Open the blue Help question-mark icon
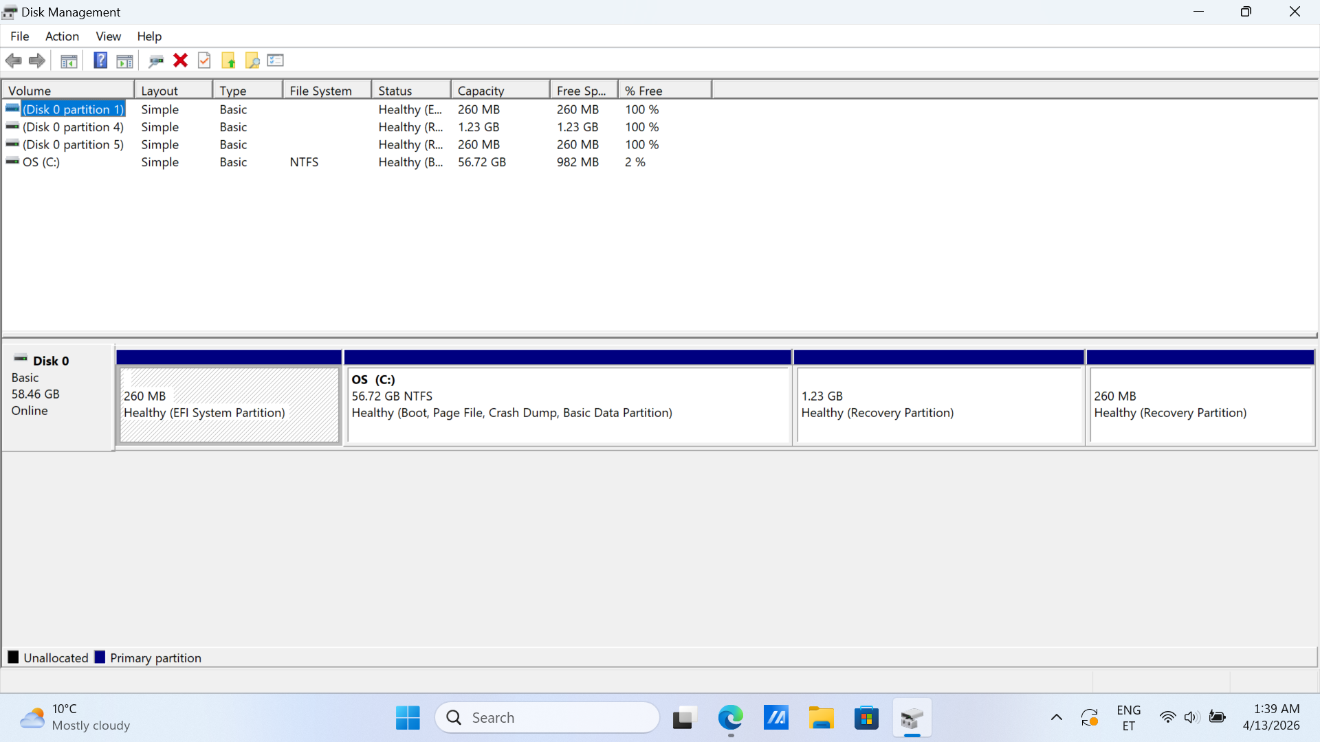The height and width of the screenshot is (742, 1320). [x=100, y=60]
